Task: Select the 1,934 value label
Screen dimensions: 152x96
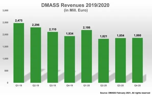Action: [69, 34]
